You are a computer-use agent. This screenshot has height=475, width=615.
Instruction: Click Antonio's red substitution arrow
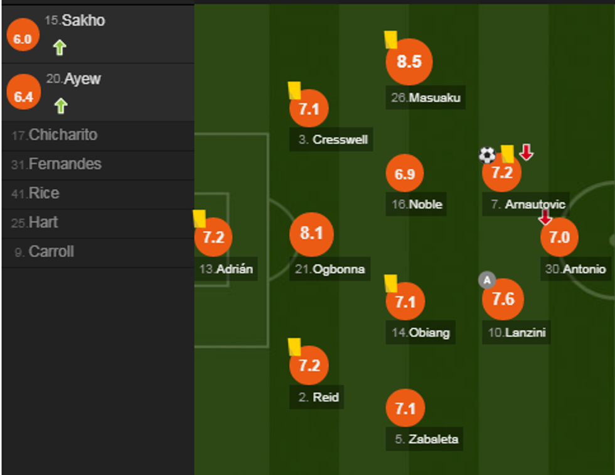pyautogui.click(x=545, y=217)
